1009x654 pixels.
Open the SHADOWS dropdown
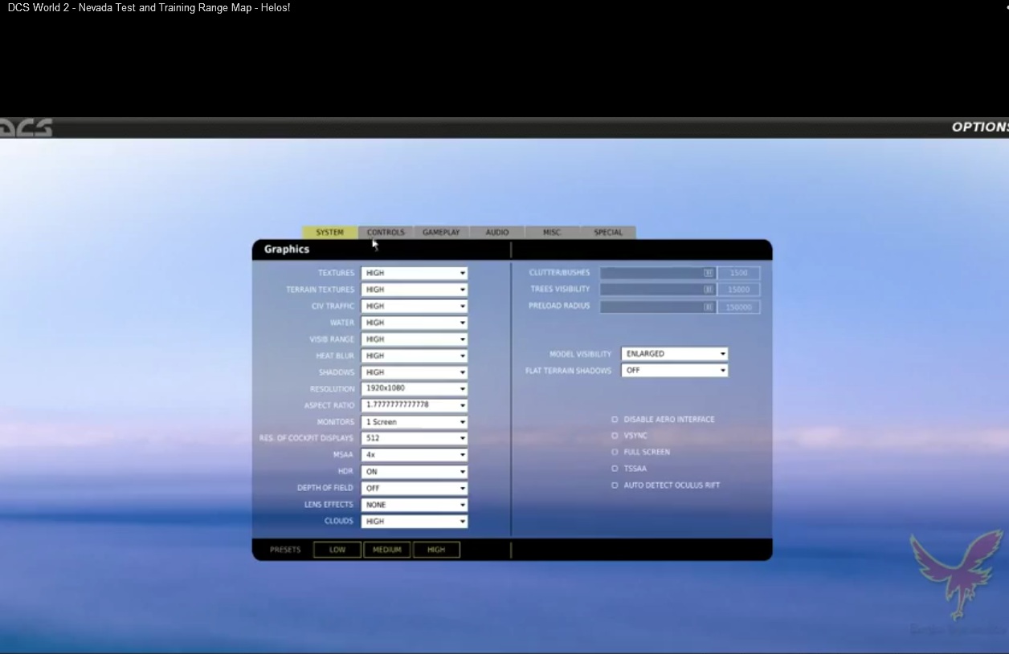415,372
